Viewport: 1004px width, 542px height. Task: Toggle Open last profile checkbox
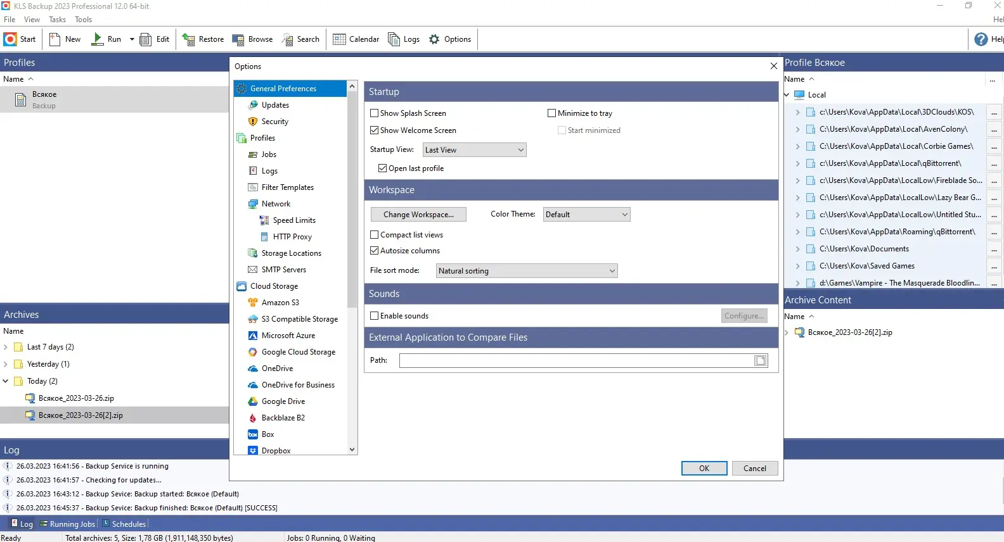(383, 168)
